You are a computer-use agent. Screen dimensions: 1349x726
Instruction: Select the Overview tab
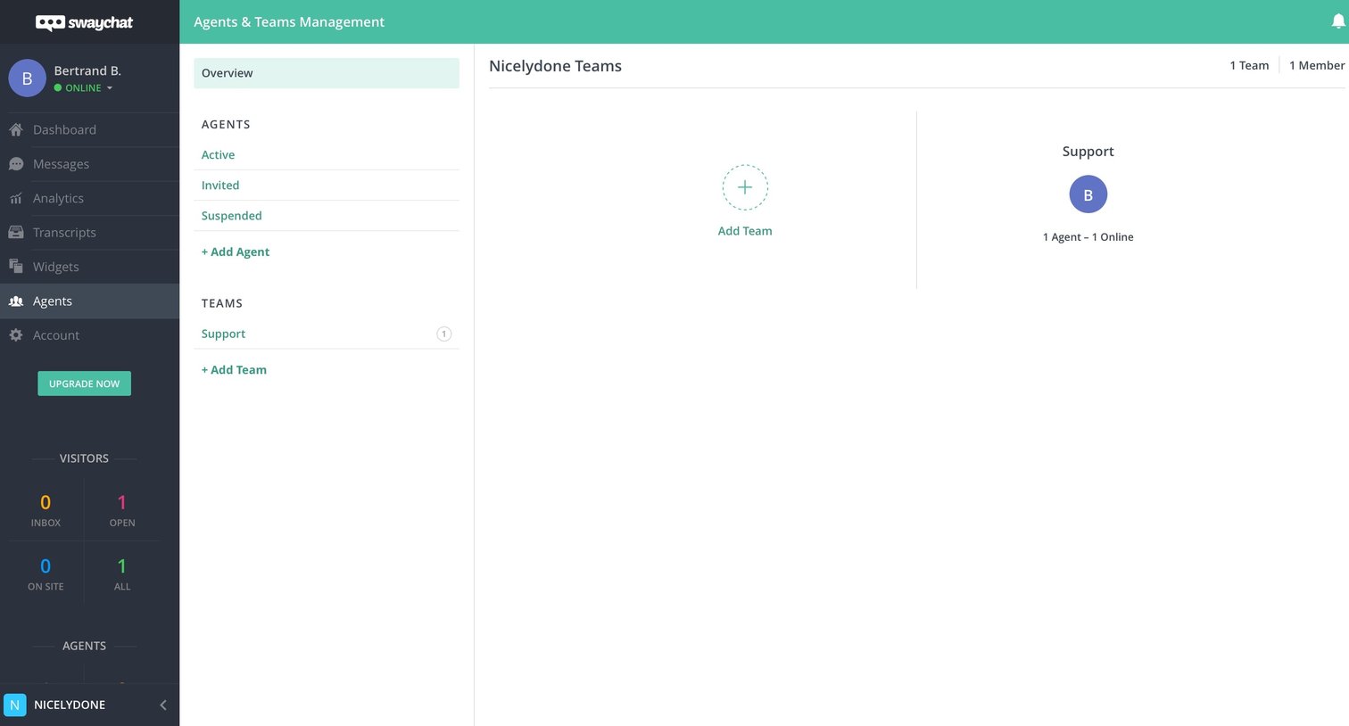point(327,73)
